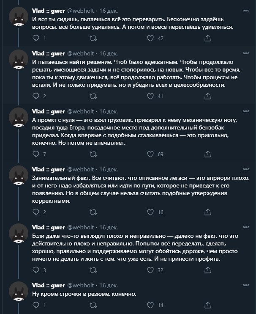Like the tweet about 'проект с нуля'
The width and height of the screenshot is (256, 314).
click(150, 154)
